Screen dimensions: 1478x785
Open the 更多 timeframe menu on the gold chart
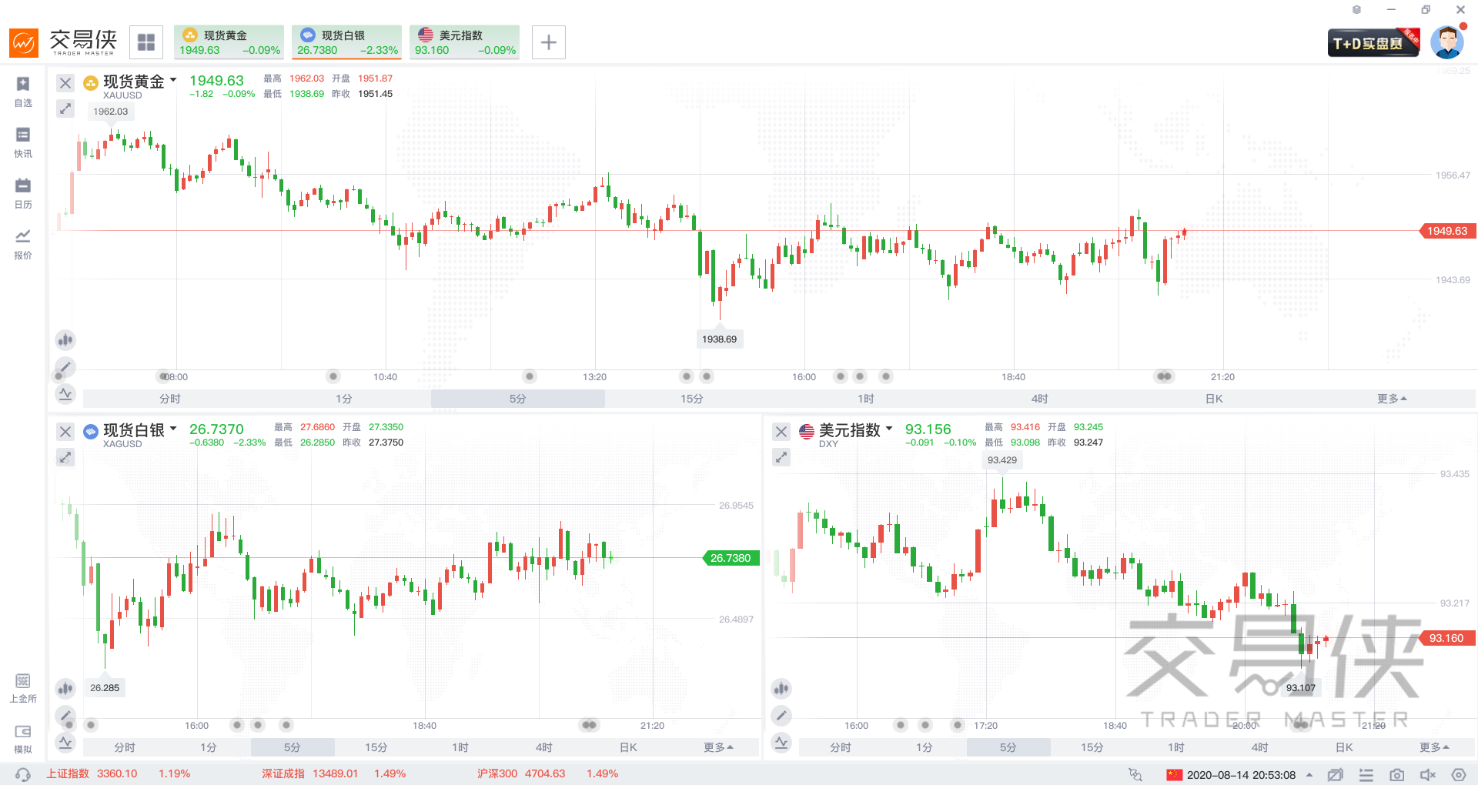[x=1391, y=399]
